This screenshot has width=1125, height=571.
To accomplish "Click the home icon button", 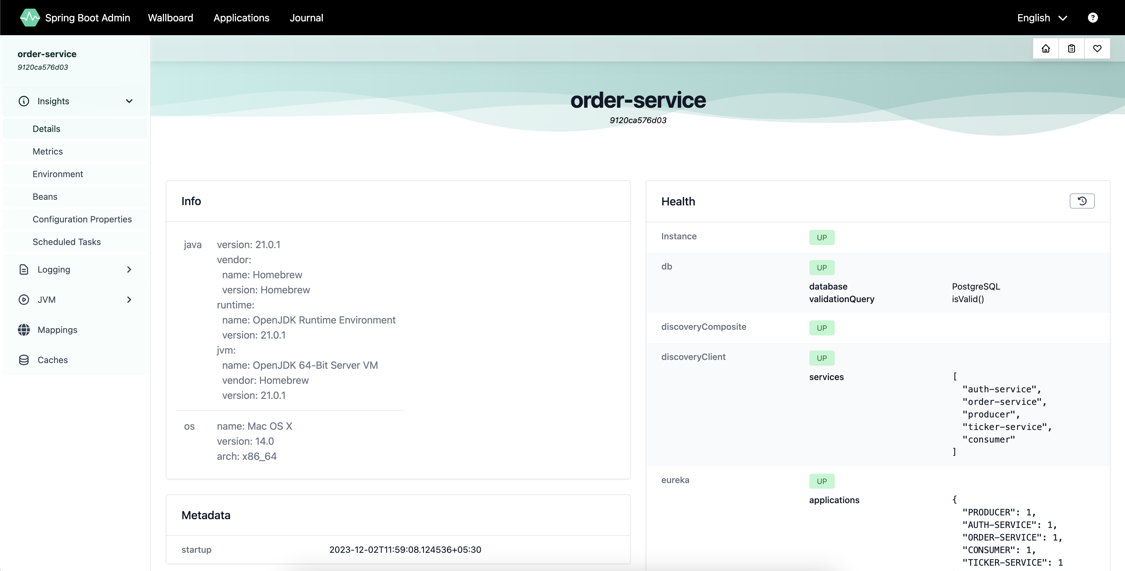I will click(1046, 48).
